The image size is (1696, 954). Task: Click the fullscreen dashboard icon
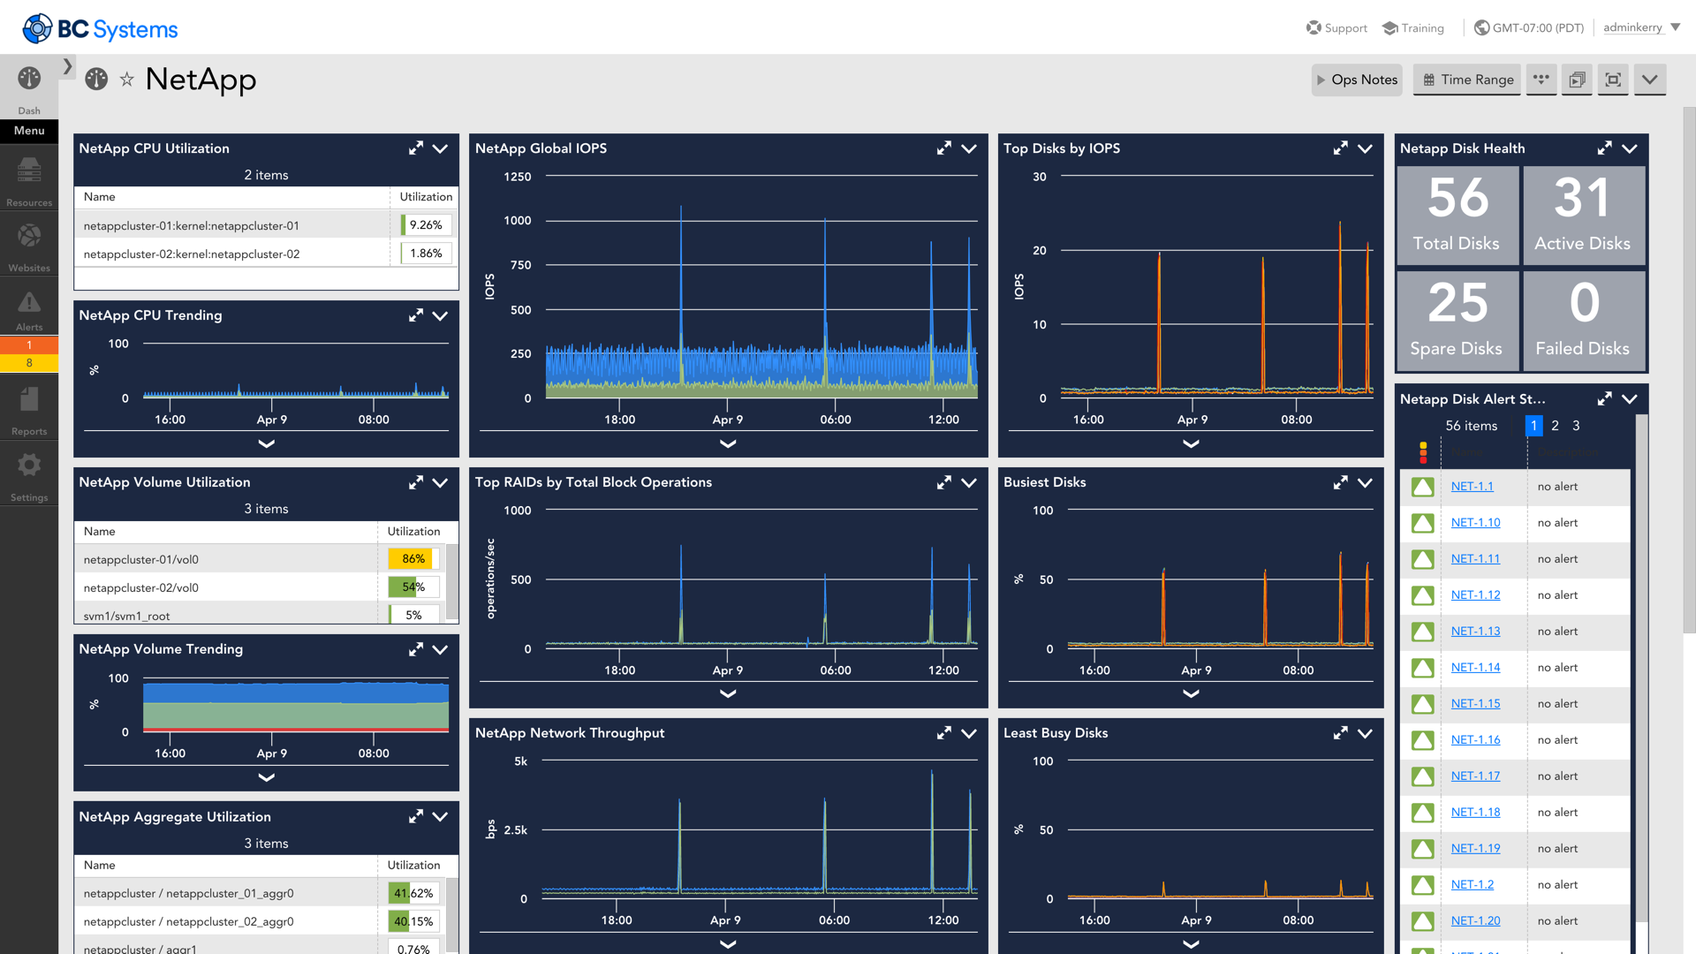coord(1612,79)
